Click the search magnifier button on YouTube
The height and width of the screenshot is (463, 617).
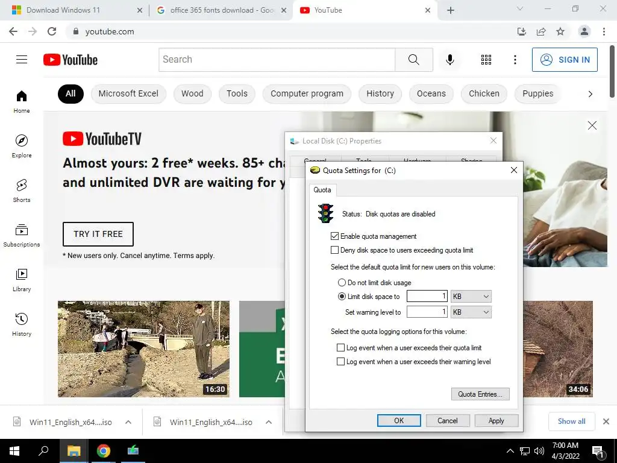pyautogui.click(x=413, y=60)
